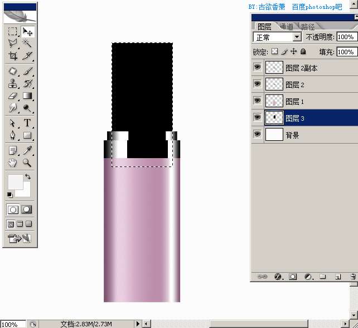Select the Type tool
The height and width of the screenshot is (328, 358).
click(27, 123)
